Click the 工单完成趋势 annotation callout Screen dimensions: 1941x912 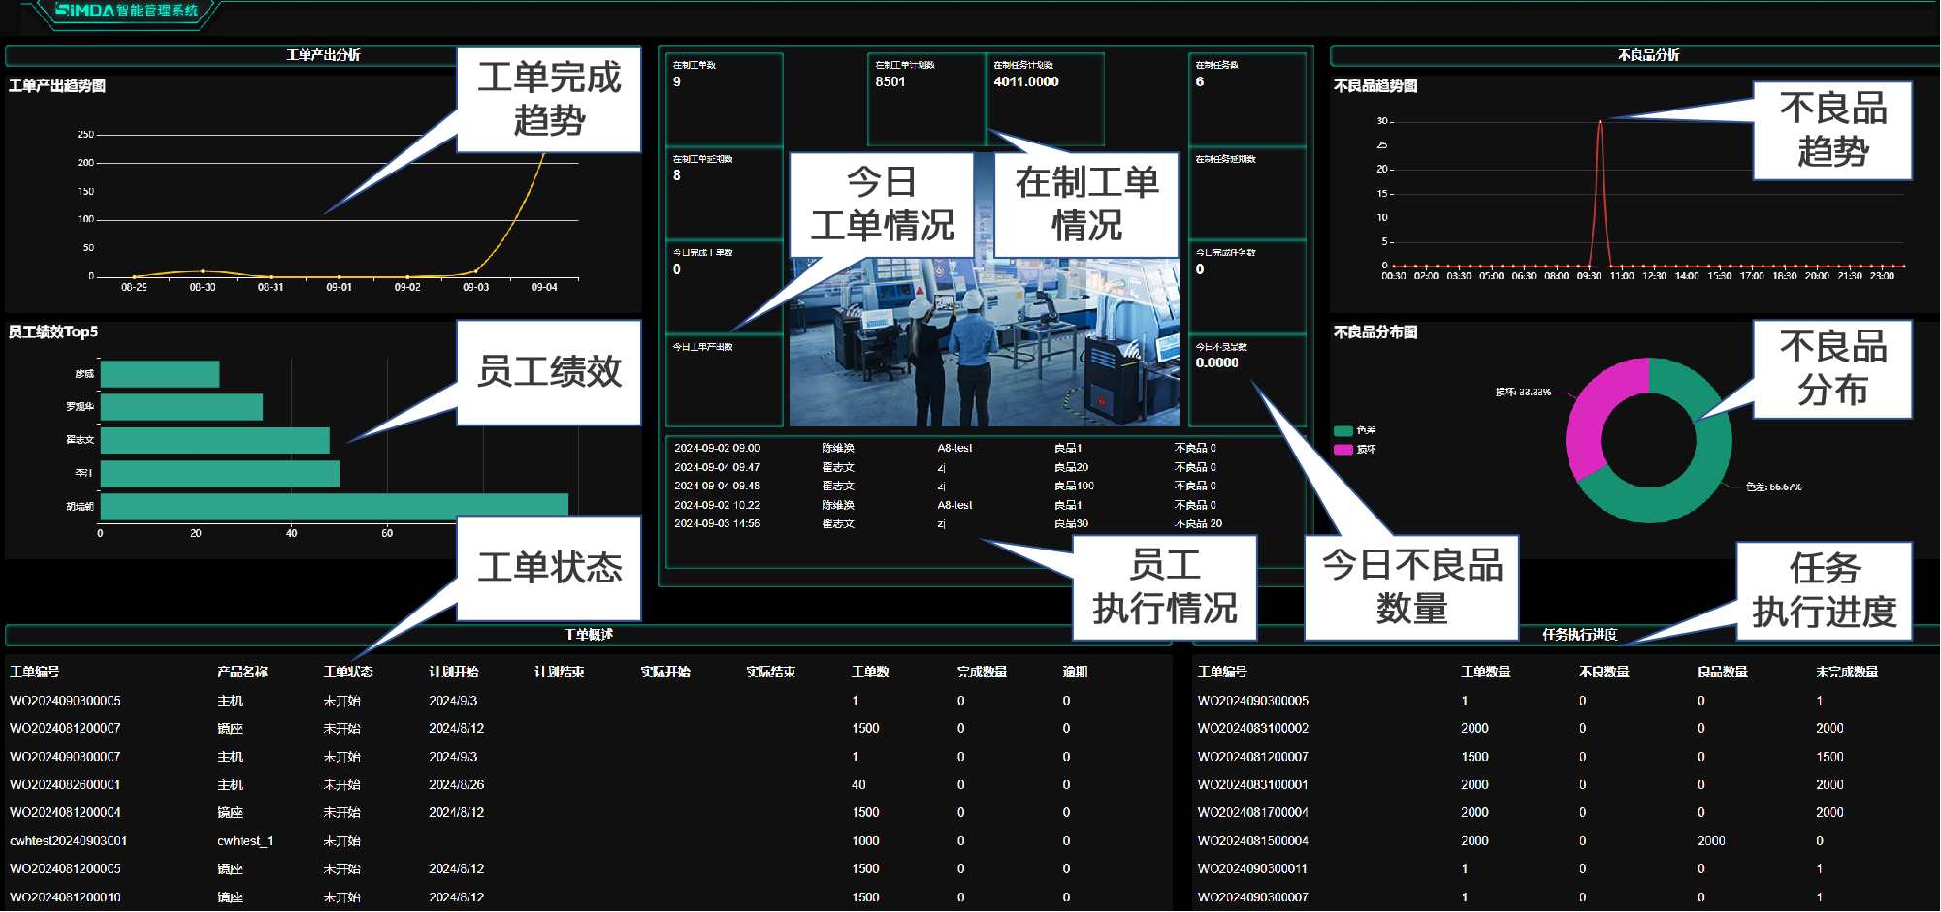[x=549, y=100]
